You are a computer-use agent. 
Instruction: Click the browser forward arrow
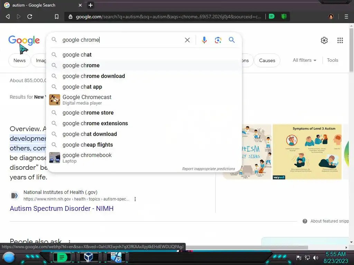pos(19,17)
